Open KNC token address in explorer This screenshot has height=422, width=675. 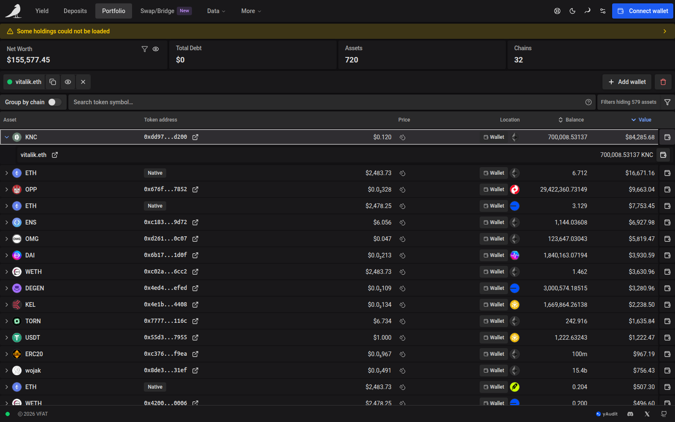pos(195,137)
